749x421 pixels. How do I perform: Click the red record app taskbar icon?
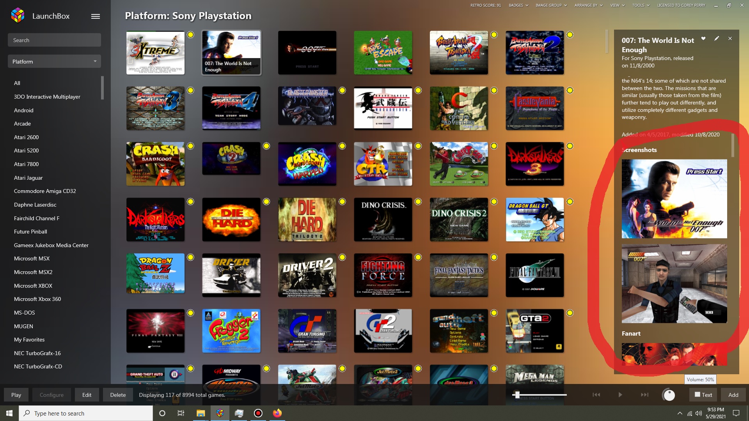click(x=258, y=413)
